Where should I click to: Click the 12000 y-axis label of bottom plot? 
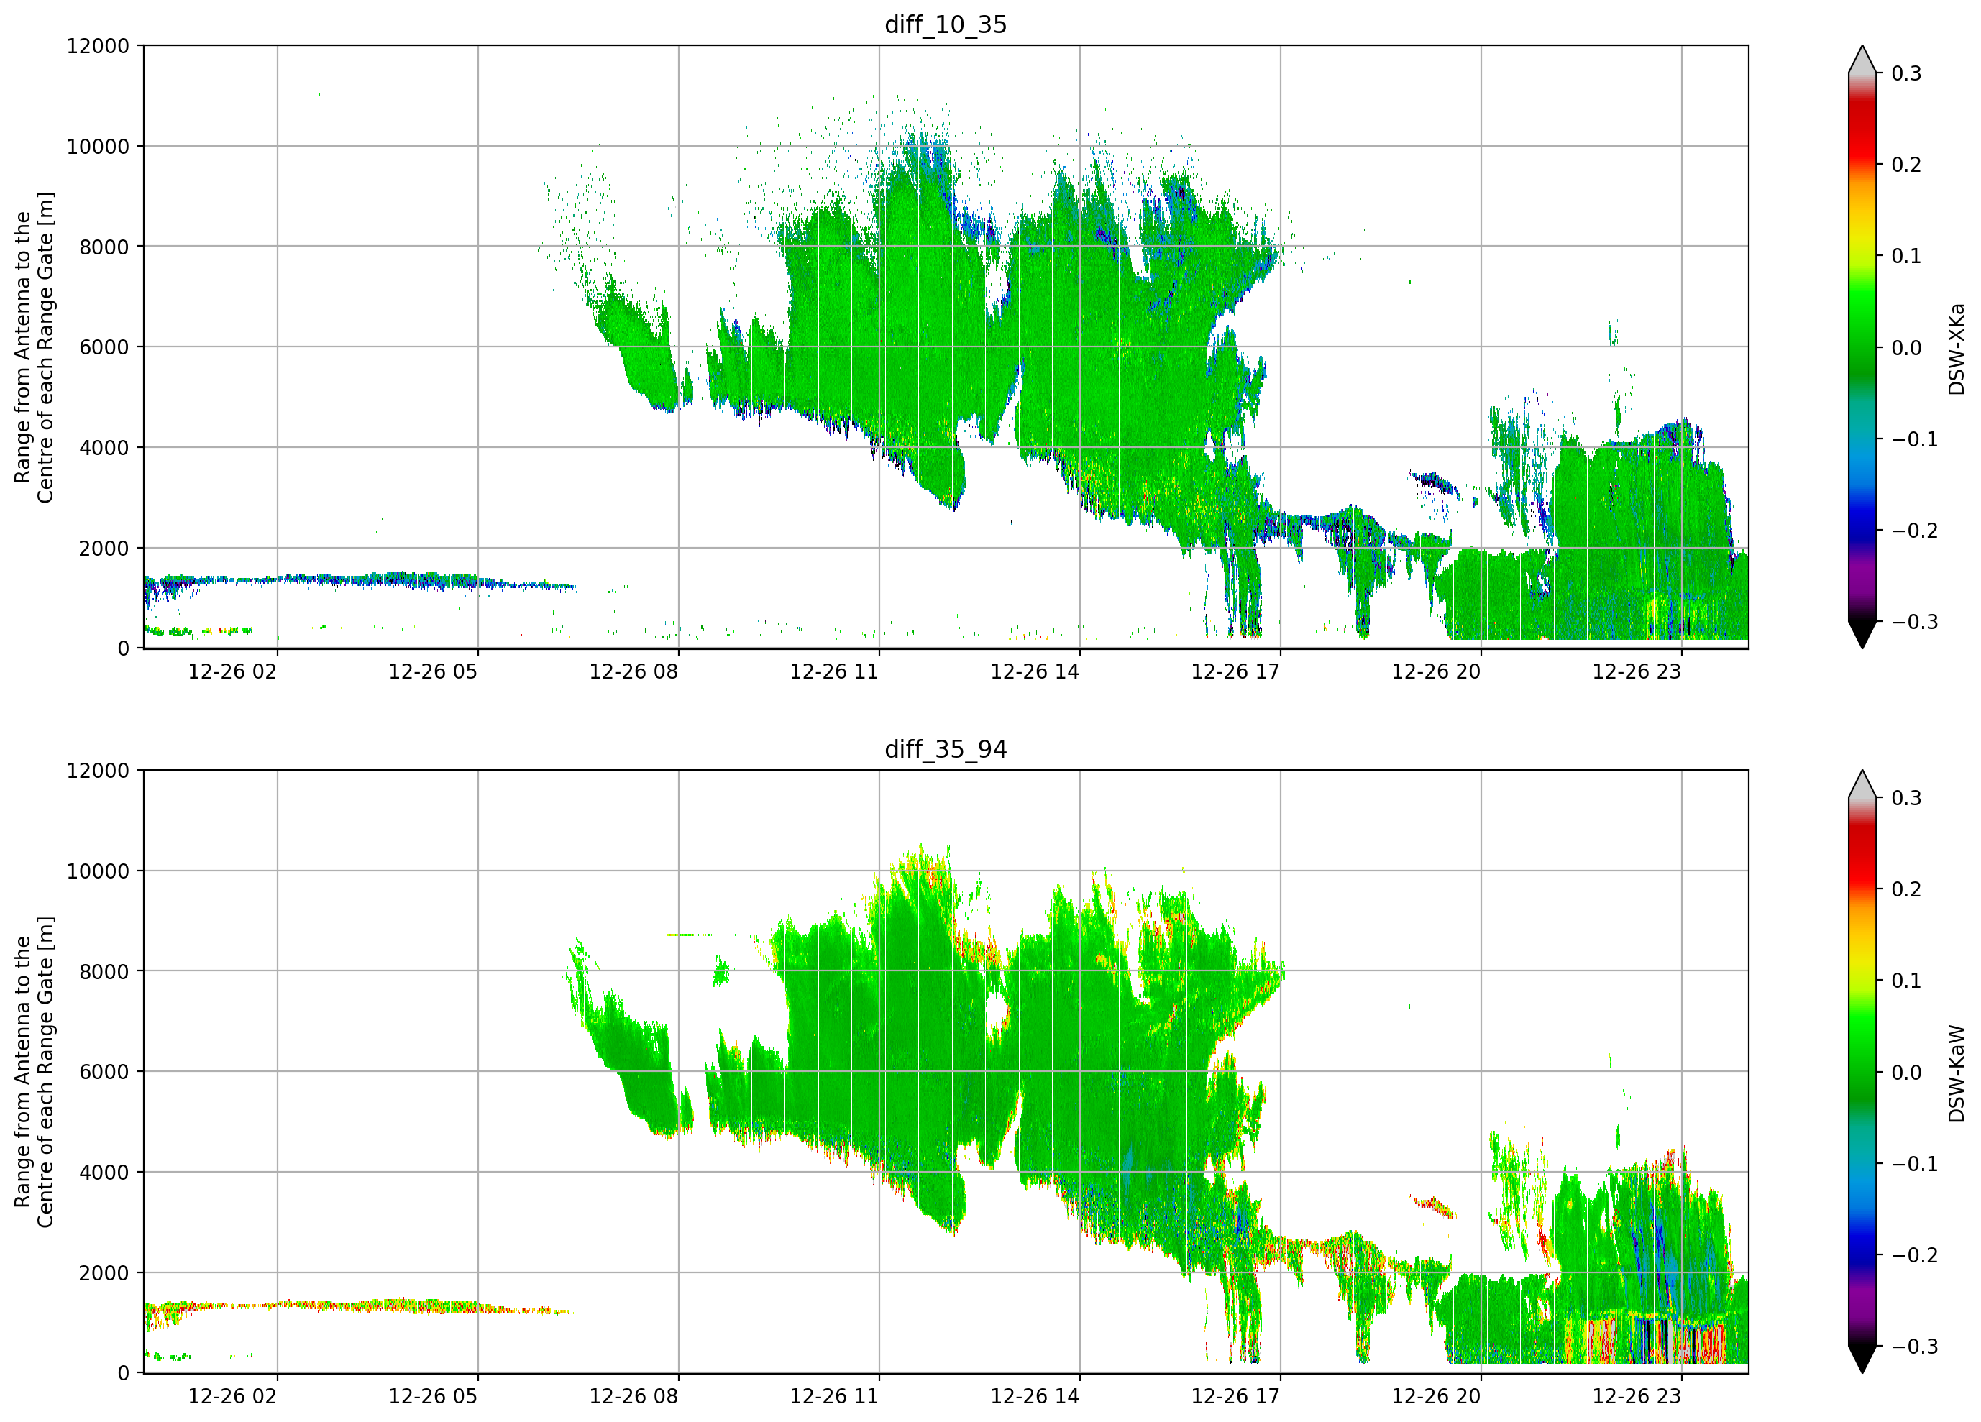tap(98, 771)
